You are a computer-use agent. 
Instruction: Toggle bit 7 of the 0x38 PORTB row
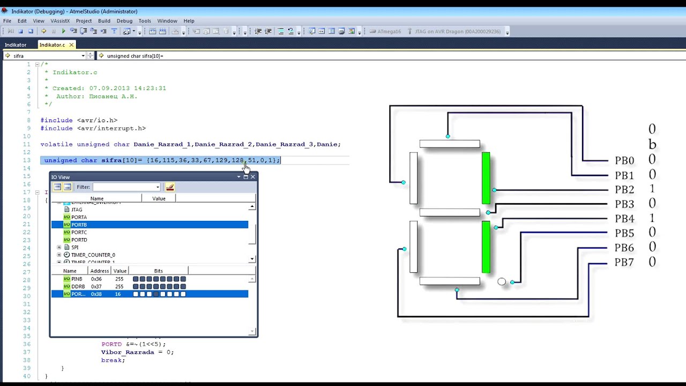click(x=136, y=294)
